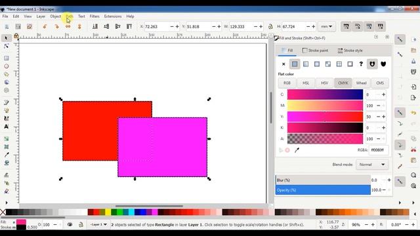Select mesh gradient fill type
The width and height of the screenshot is (420, 236).
tap(328, 64)
